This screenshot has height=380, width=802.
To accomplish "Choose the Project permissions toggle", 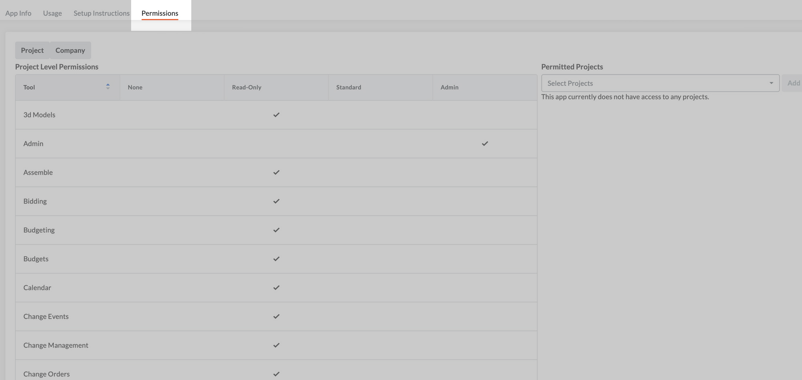I will point(32,50).
